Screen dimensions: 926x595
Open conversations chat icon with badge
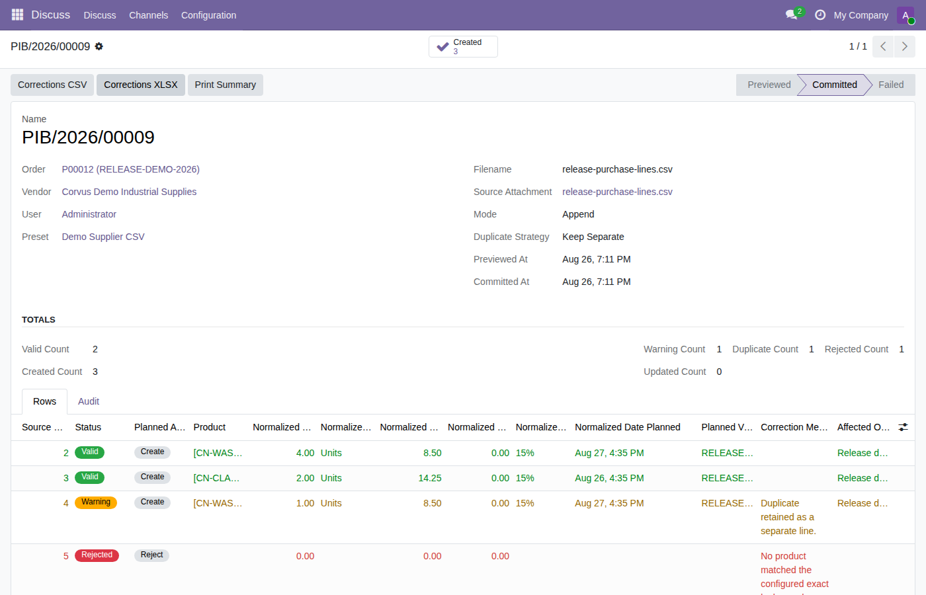click(793, 15)
